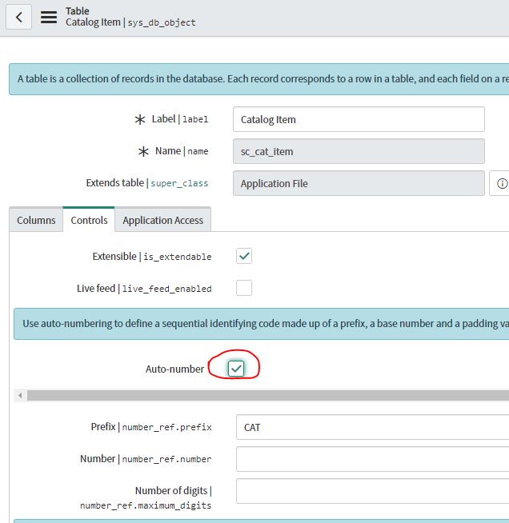509x523 pixels.
Task: Go back using the left chevron button
Action: tap(18, 17)
